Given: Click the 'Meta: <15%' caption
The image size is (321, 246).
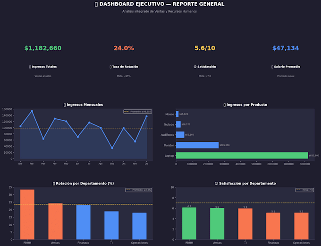Looking at the screenshot, I should pos(124,76).
